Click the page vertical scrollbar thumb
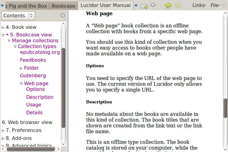Screen dimensions: 228x152 point(225,108)
